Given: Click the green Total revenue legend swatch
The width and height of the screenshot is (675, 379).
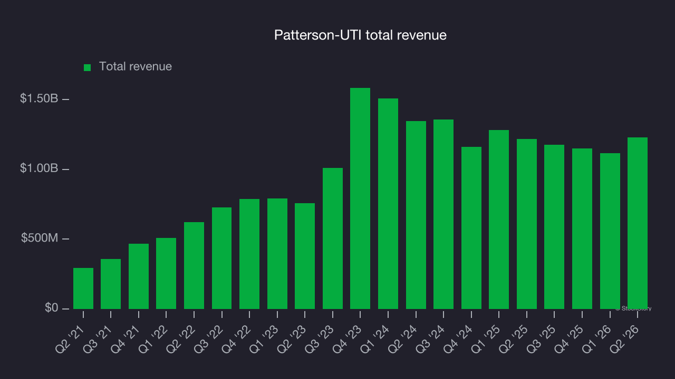Looking at the screenshot, I should 88,67.
